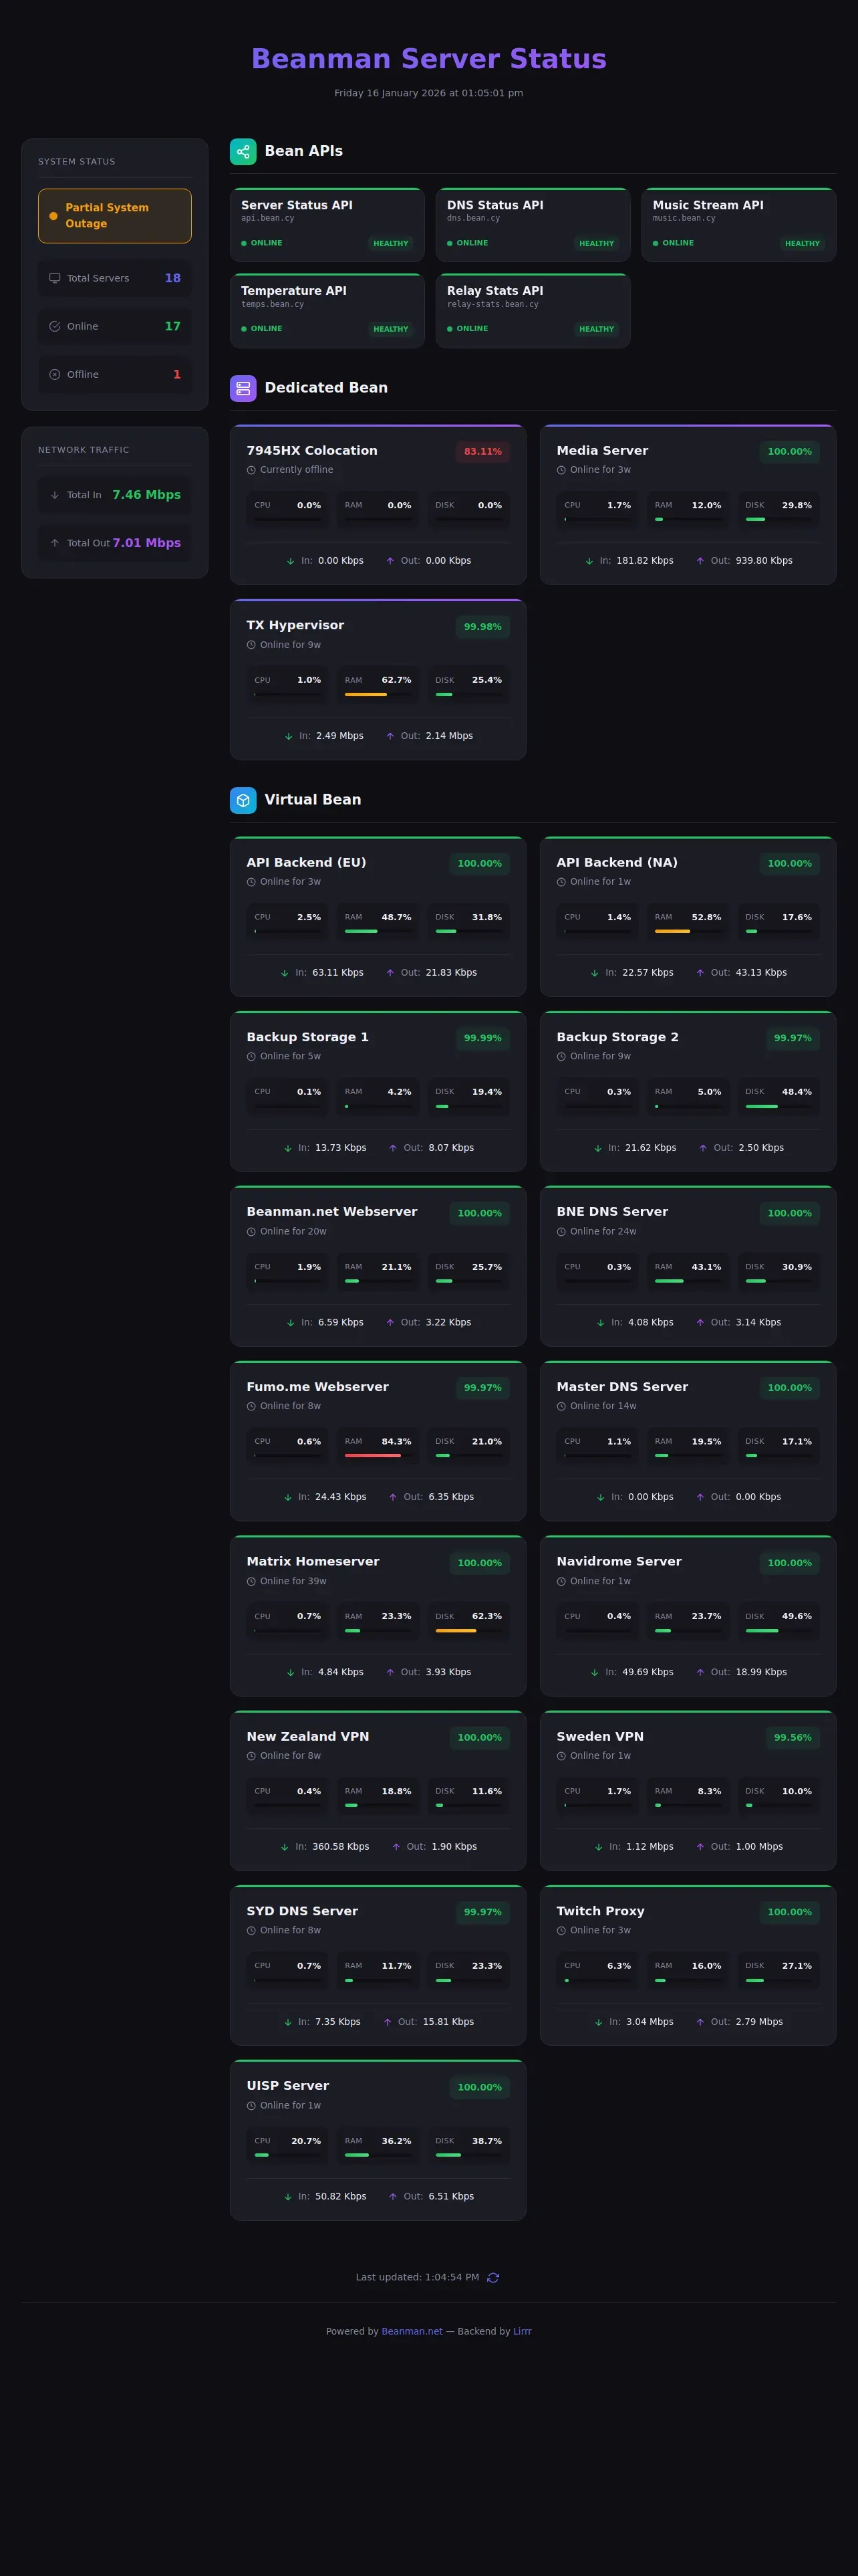Screen dimensions: 858x2576
Task: Select the Twitch Proxy server card title
Action: pyautogui.click(x=600, y=1910)
